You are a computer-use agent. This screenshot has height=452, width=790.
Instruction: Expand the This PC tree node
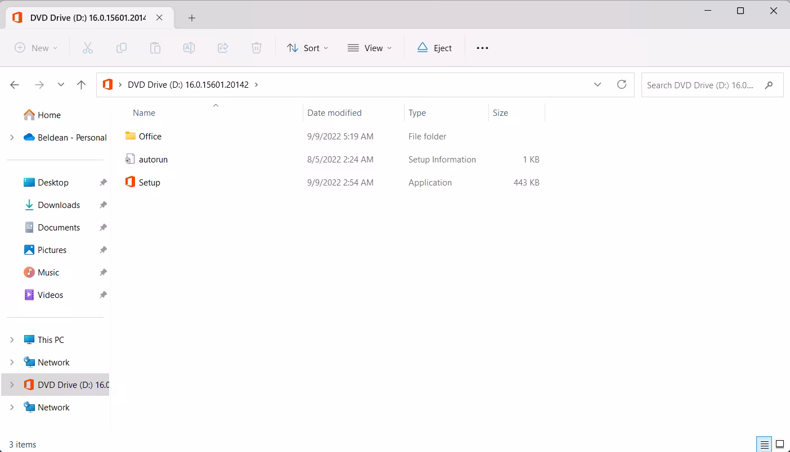12,340
